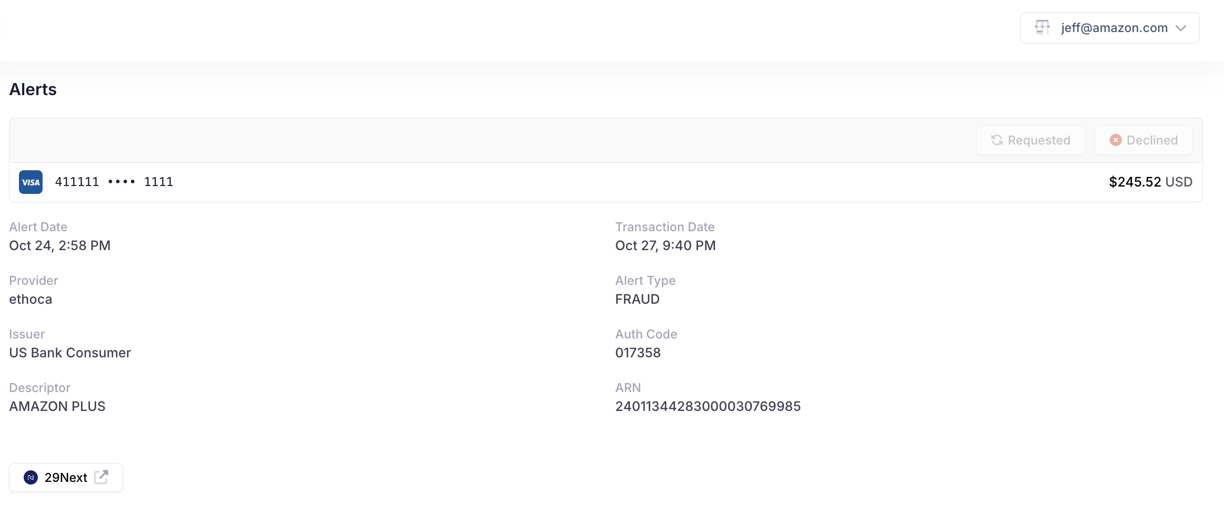Viewport: 1224px width, 515px height.
Task: Expand the account dropdown chevron
Action: (1181, 28)
